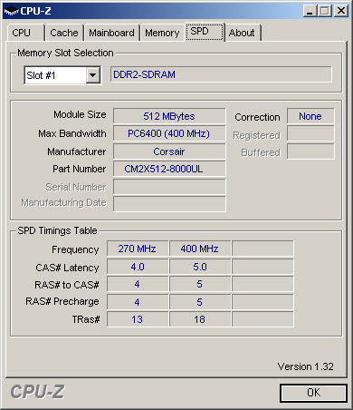
Task: Click the empty Registered field
Action: click(x=310, y=133)
